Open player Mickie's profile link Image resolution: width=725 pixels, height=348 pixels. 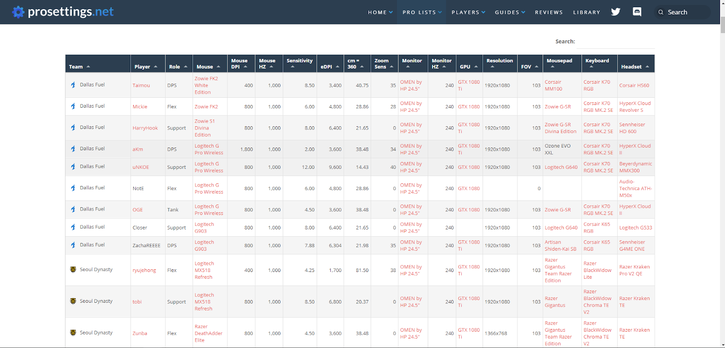(140, 107)
